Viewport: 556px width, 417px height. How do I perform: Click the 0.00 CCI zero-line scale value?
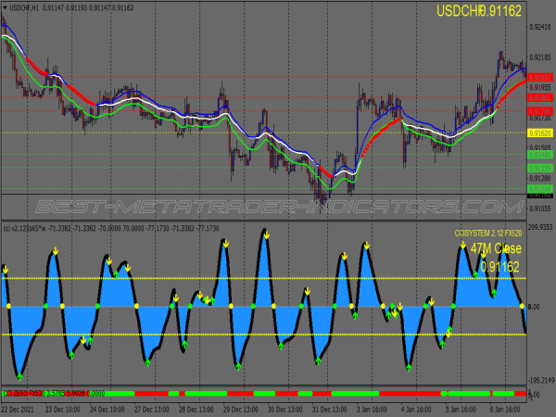tap(534, 307)
